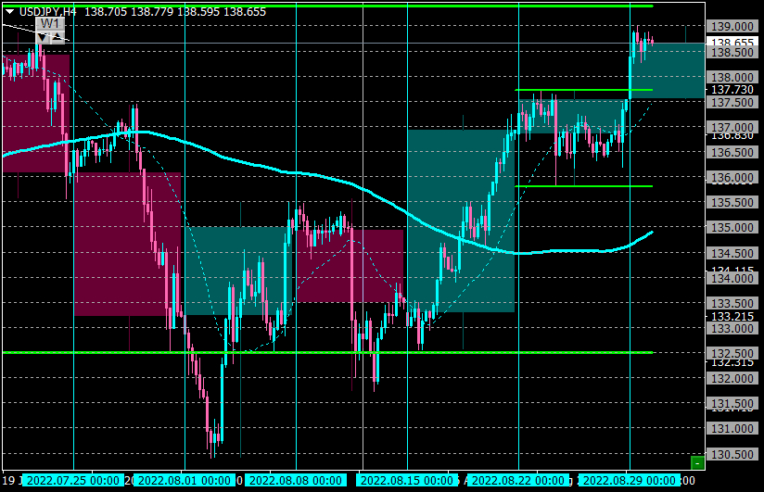Click the 130.500 price scale label
The width and height of the screenshot is (764, 492).
click(732, 454)
